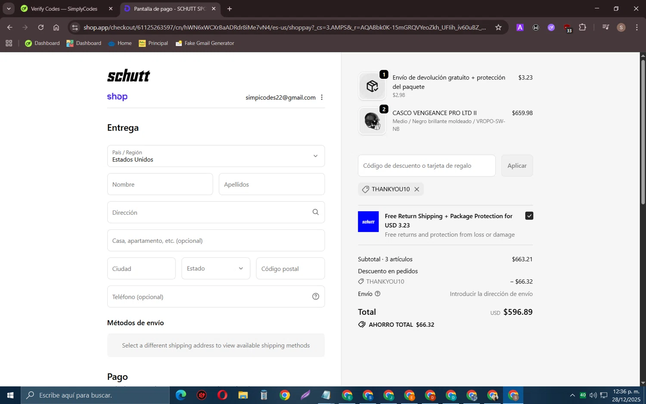
Task: Click the package protection product thumbnail
Action: point(372,86)
